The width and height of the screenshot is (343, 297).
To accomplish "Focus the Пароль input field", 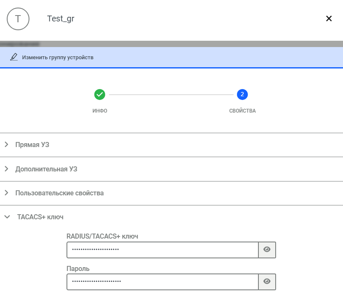I will click(x=162, y=282).
